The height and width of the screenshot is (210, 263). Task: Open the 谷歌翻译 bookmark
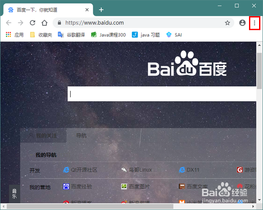(x=71, y=35)
